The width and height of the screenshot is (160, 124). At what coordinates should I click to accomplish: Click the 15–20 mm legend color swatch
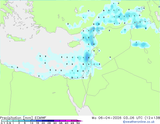tap(39, 121)
